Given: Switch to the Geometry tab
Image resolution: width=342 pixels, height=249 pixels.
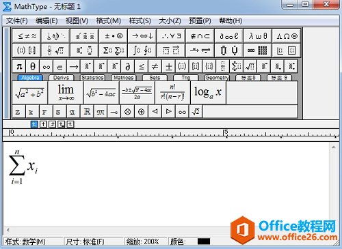Looking at the screenshot, I should click(217, 78).
